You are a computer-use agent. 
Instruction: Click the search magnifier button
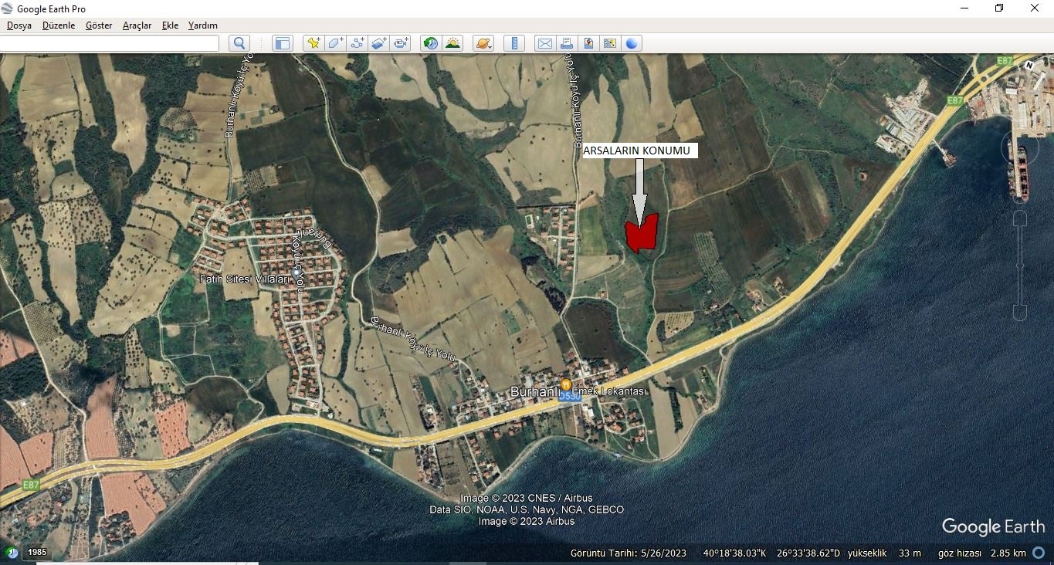(x=239, y=43)
